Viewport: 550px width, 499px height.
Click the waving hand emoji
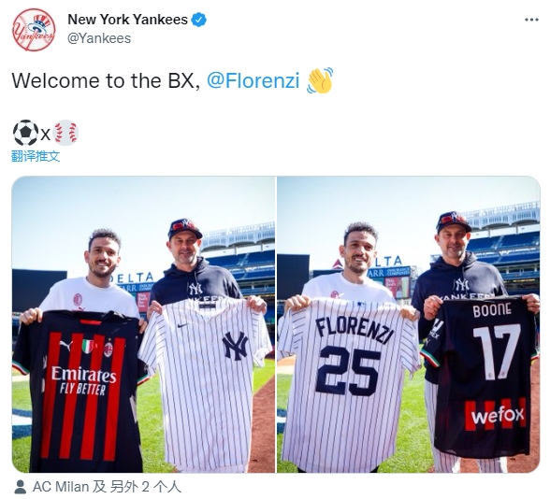[x=320, y=80]
